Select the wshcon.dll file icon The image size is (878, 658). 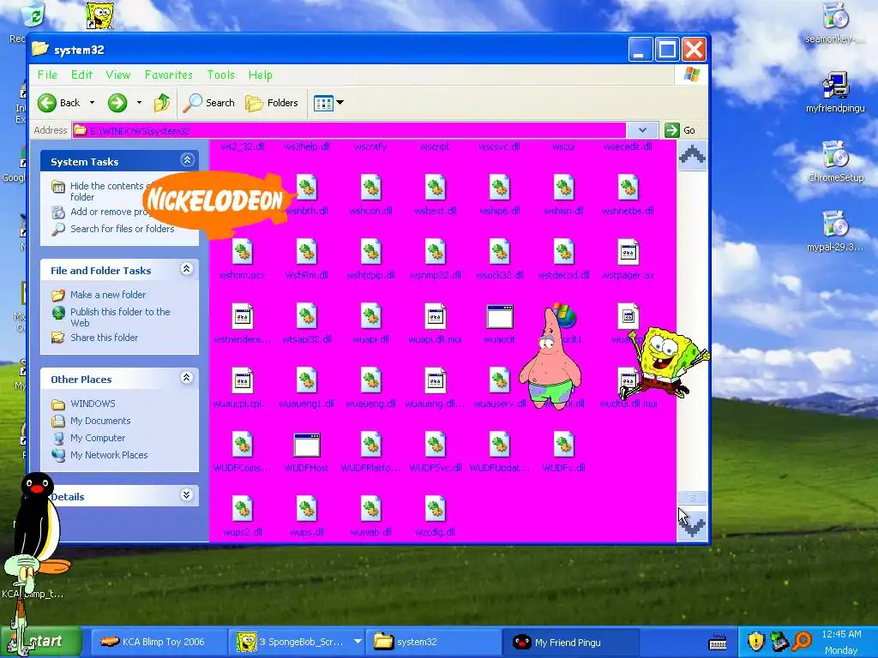pos(370,188)
